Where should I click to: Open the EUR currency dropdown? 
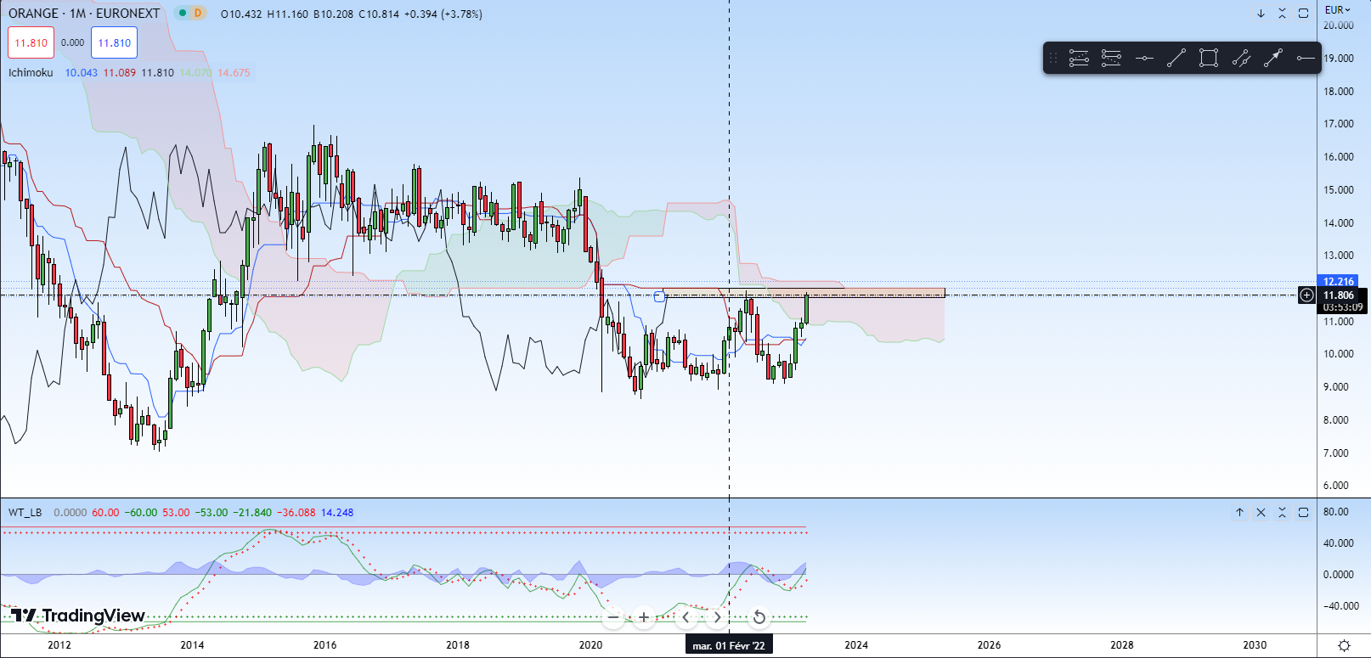(x=1338, y=10)
